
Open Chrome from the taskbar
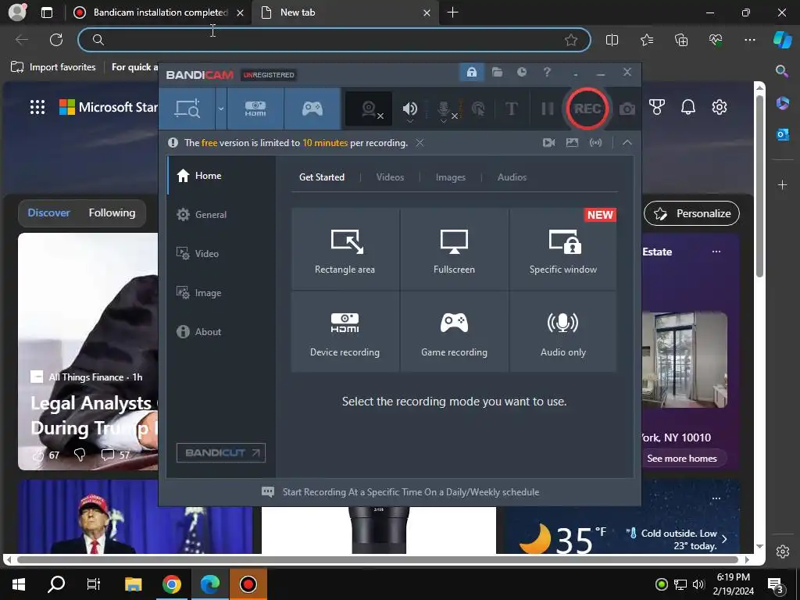click(172, 584)
